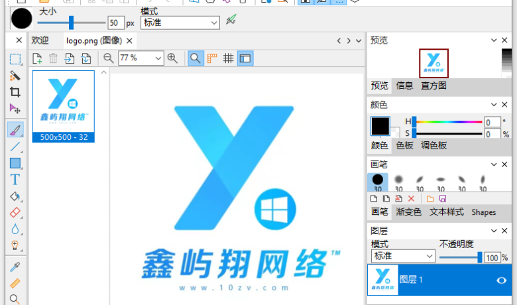This screenshot has width=517, height=305.
Task: Select the lightbulb dodge tool
Action: 15,245
